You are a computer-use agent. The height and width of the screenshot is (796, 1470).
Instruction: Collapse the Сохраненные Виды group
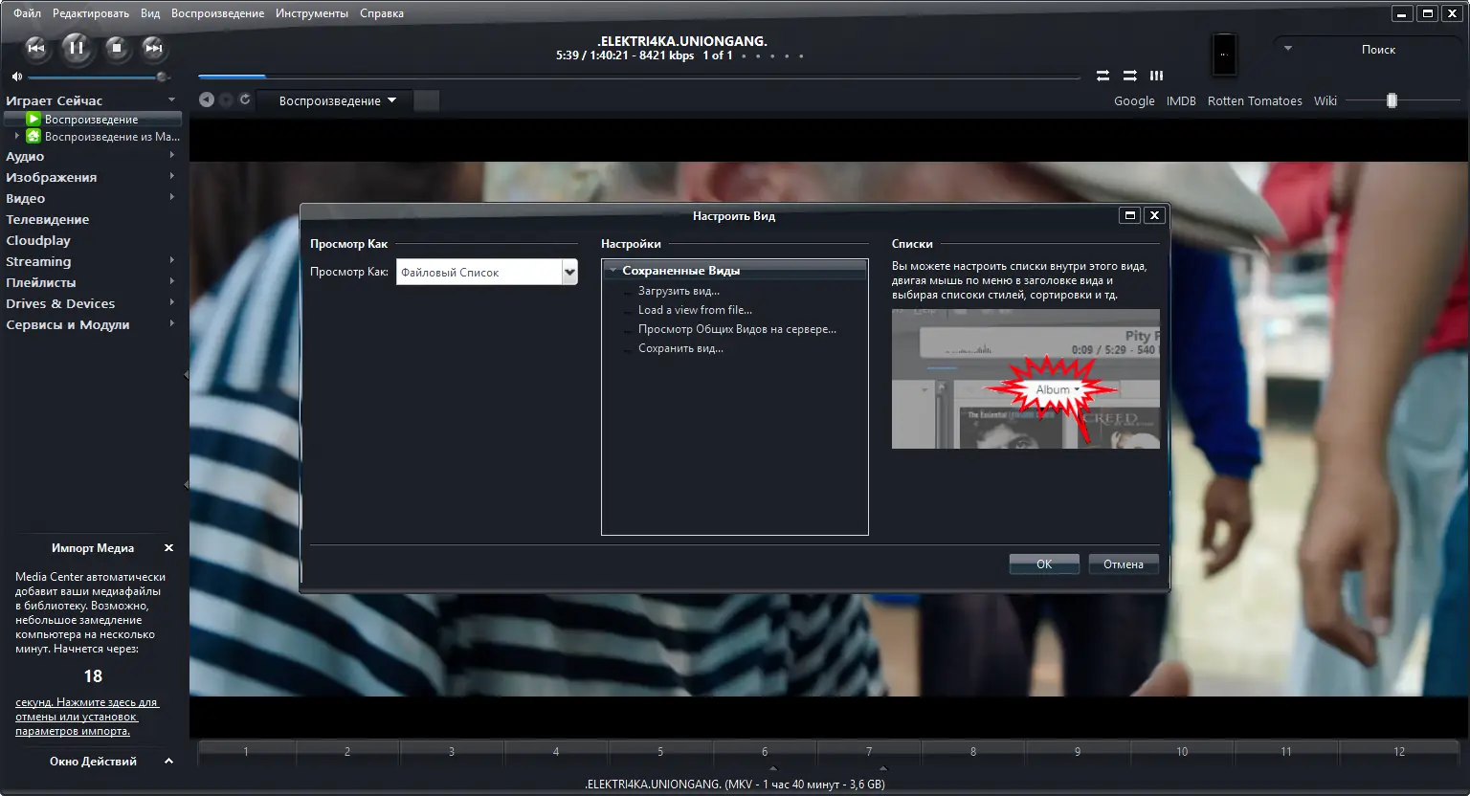(x=613, y=270)
